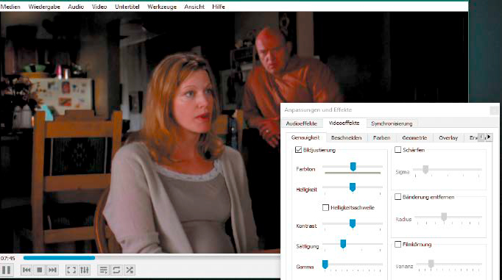Open the Medien menu

click(x=10, y=7)
